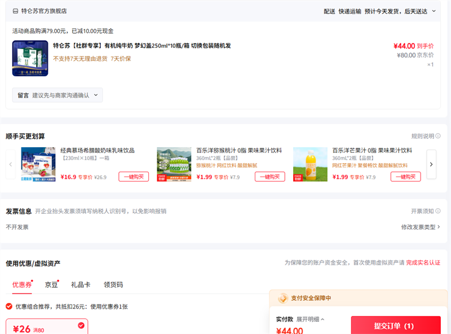This screenshot has height=334, width=451.
Task: Open the 特仑苏 organic milk product thumbnail
Action: point(30,58)
